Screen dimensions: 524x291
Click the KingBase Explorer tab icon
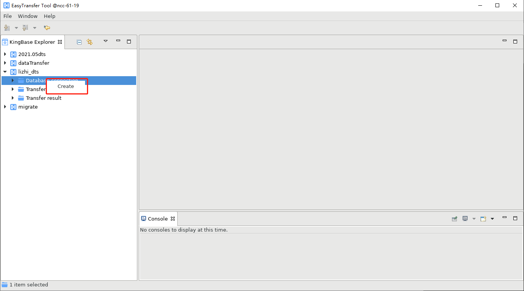[x=5, y=42]
